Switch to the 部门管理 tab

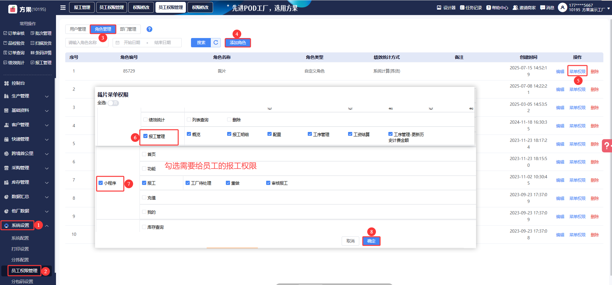(x=128, y=29)
